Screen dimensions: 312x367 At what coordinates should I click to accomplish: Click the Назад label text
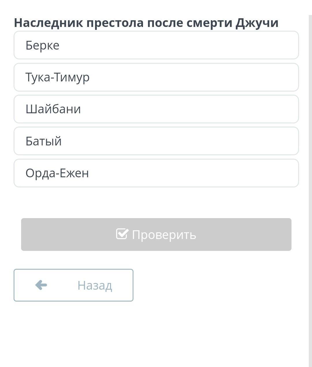tap(94, 286)
